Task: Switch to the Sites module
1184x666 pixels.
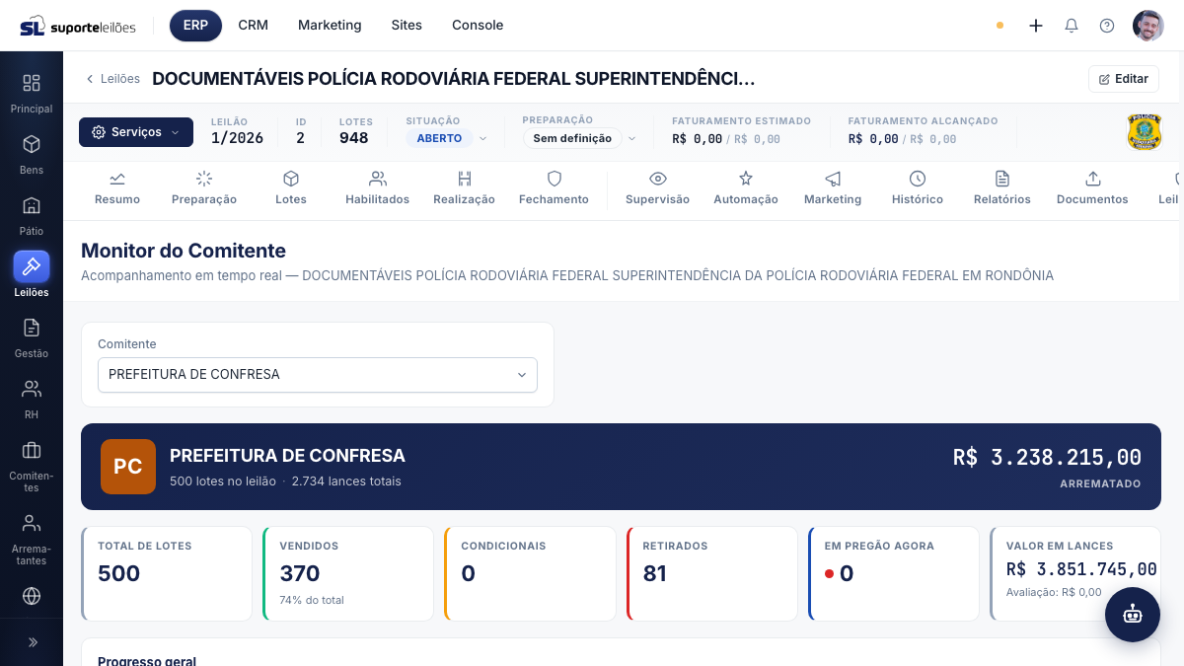Action: tap(407, 26)
